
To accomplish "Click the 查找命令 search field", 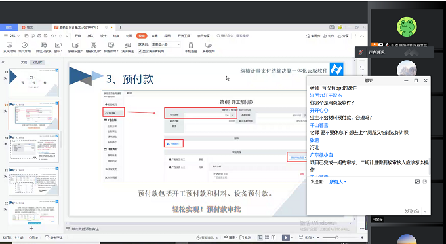I will coord(233,36).
